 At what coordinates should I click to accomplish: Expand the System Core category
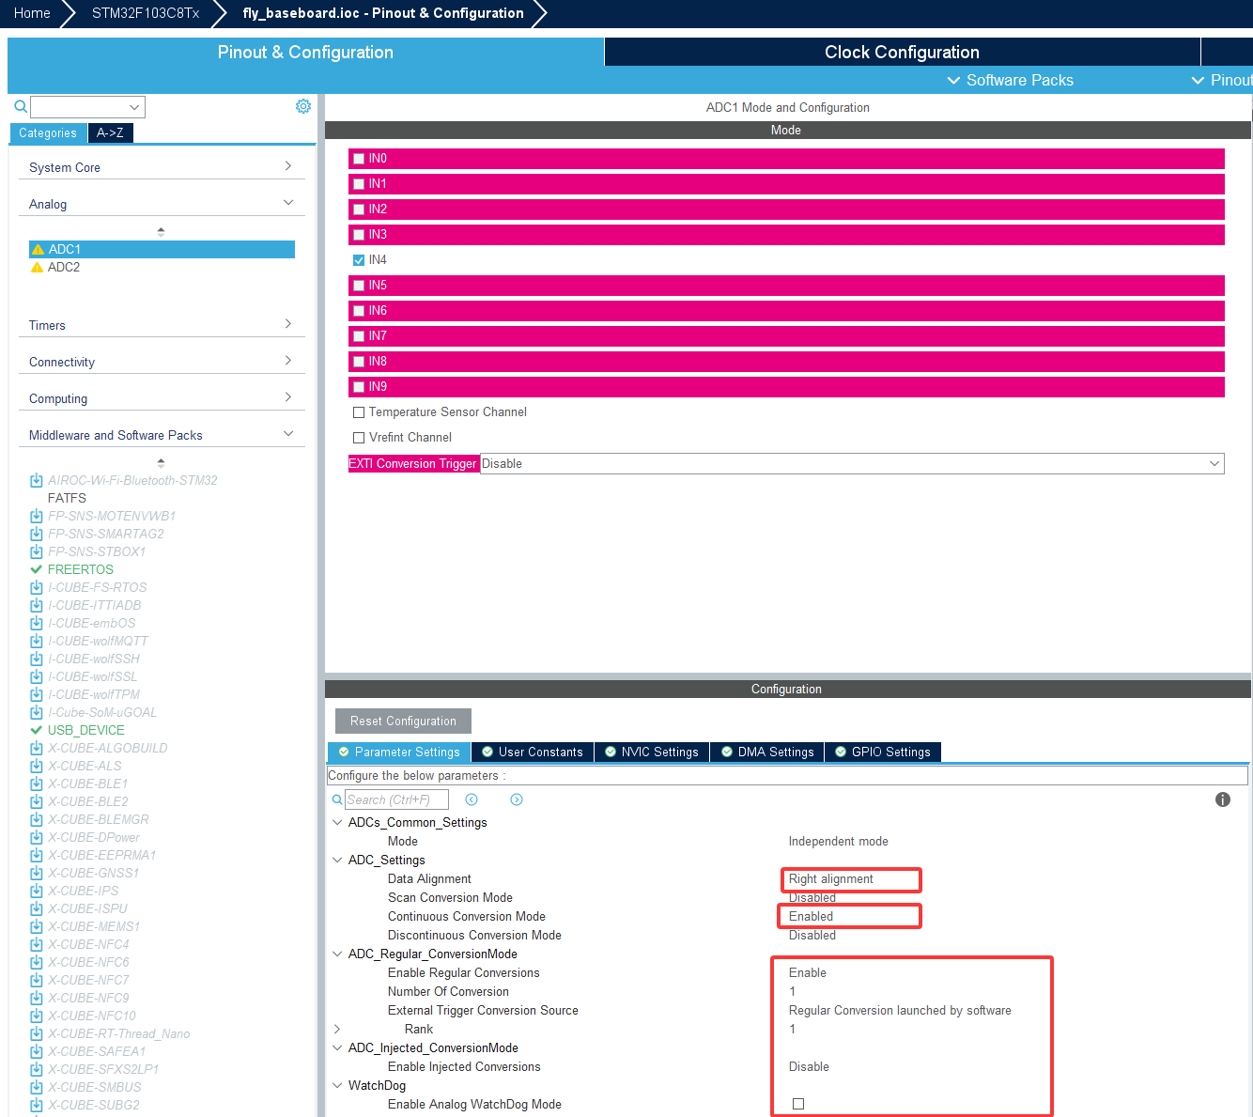(160, 167)
